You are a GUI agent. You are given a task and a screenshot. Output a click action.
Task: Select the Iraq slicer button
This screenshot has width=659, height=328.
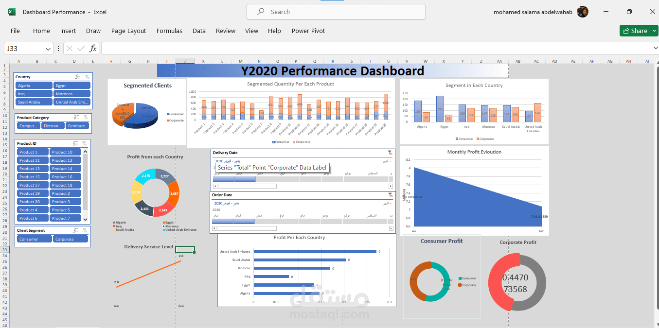(x=34, y=94)
